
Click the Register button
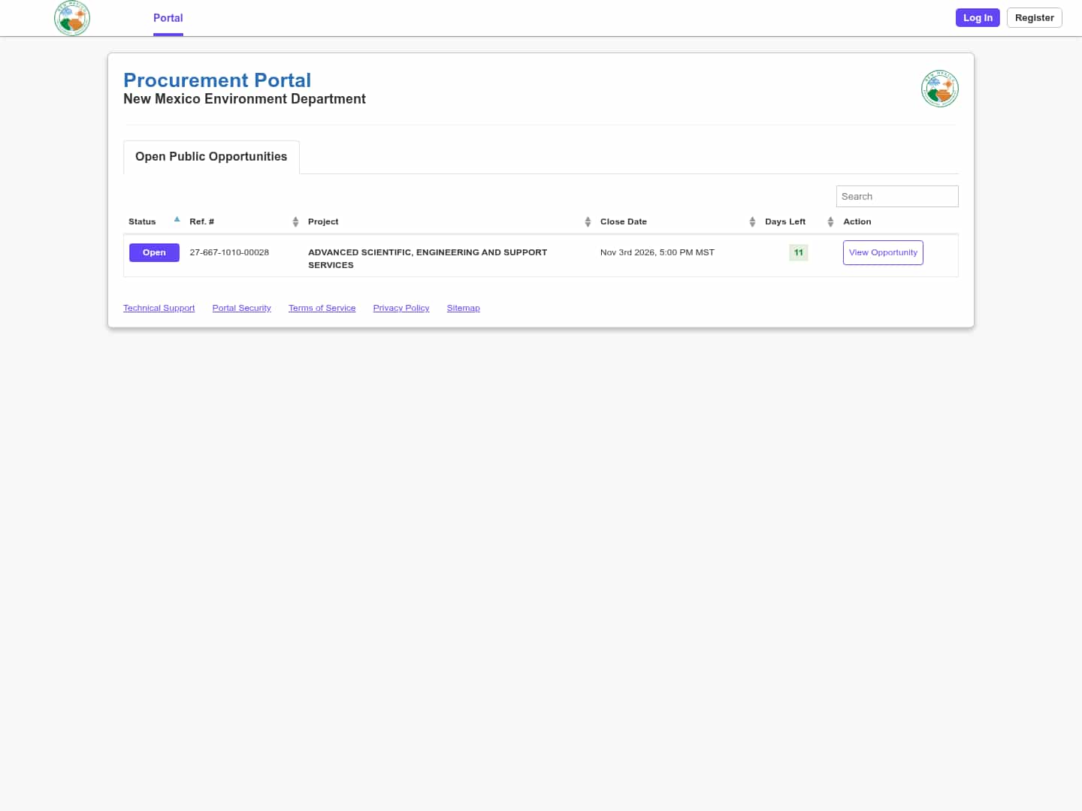tap(1034, 18)
